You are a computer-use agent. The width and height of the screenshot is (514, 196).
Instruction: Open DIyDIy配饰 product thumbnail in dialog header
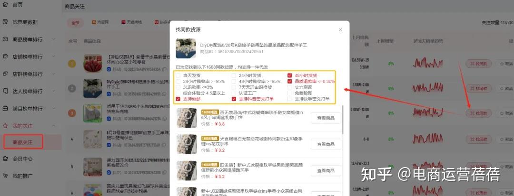tap(186, 48)
